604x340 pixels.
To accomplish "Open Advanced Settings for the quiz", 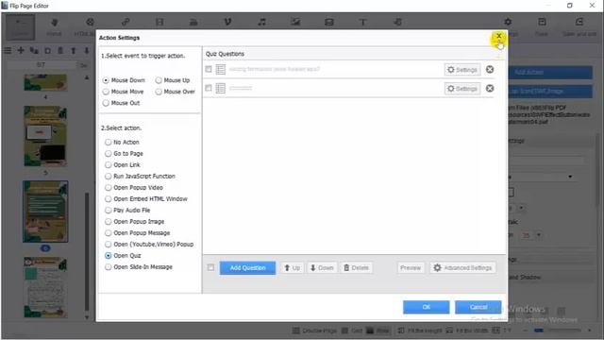I will pyautogui.click(x=462, y=268).
